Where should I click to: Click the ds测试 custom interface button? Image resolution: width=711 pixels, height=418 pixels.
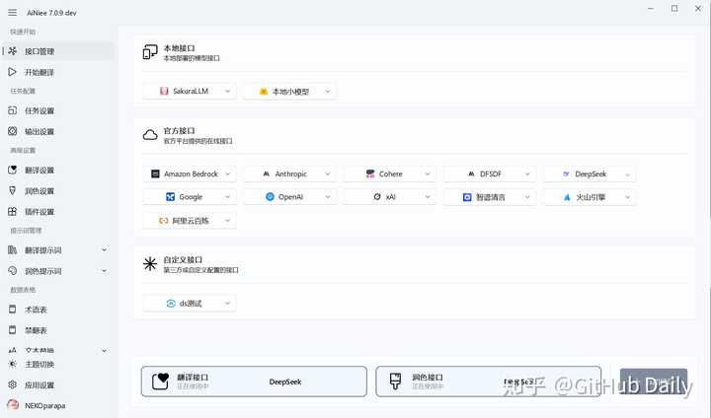click(190, 304)
